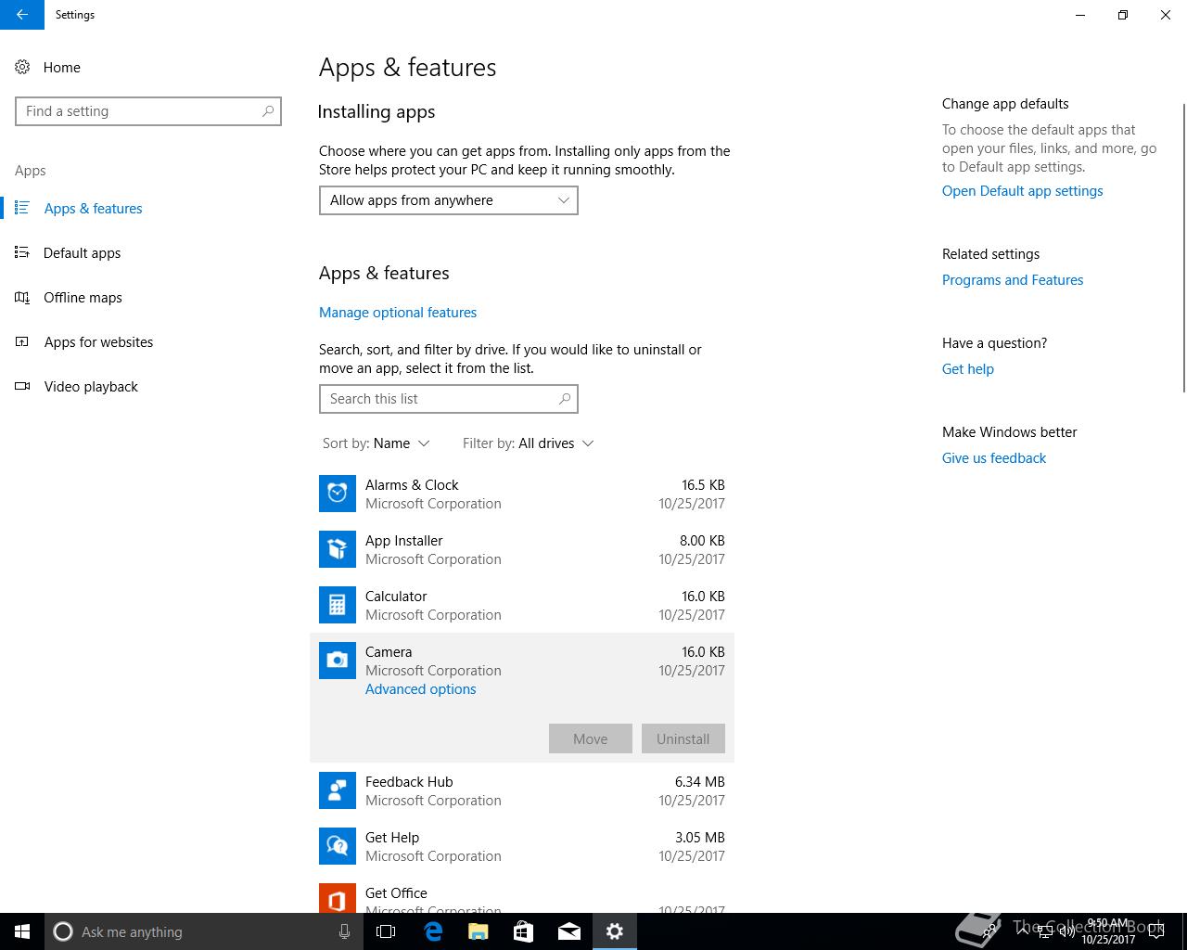Image resolution: width=1187 pixels, height=950 pixels.
Task: Click the vertical scrollbar of the page
Action: click(1183, 248)
